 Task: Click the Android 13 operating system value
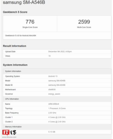[53, 76]
